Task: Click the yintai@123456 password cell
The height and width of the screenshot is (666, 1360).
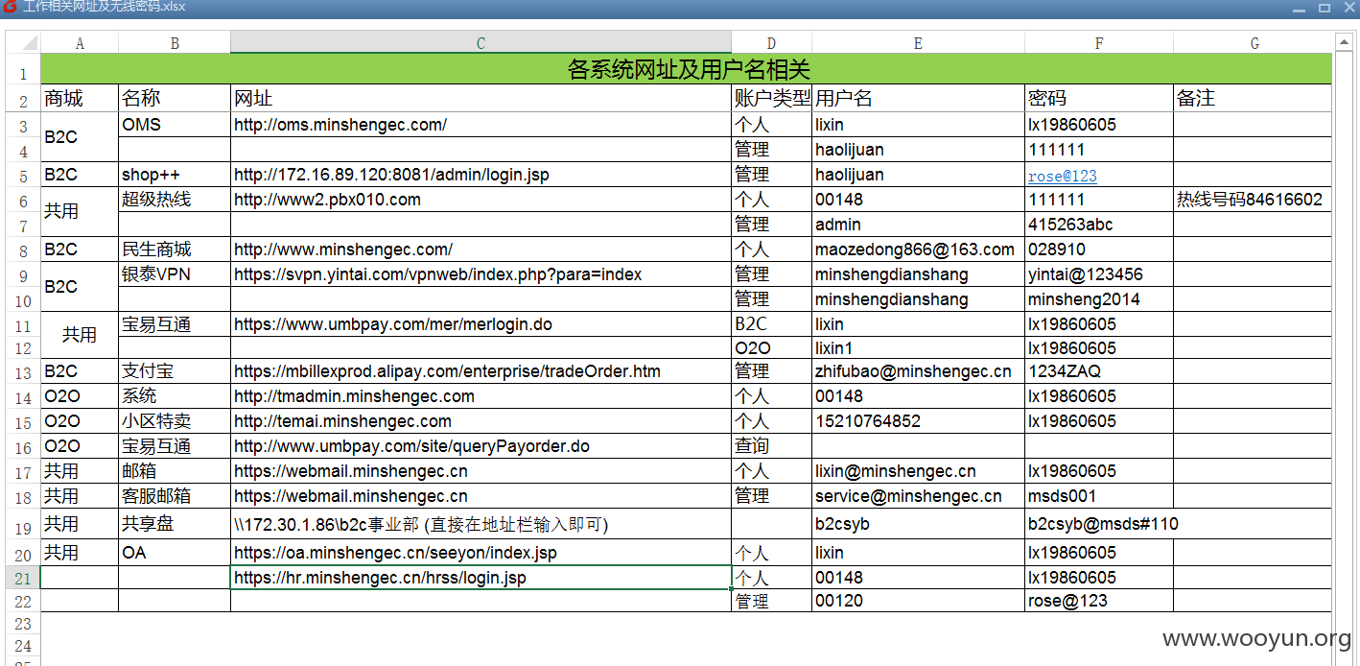Action: coord(1099,274)
